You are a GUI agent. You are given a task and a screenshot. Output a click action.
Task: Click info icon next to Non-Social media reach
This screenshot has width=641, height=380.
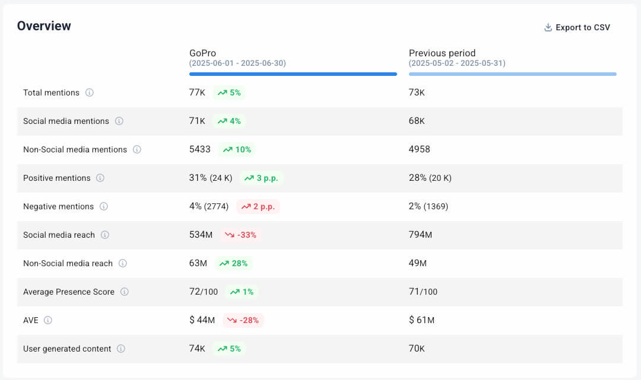pos(123,263)
